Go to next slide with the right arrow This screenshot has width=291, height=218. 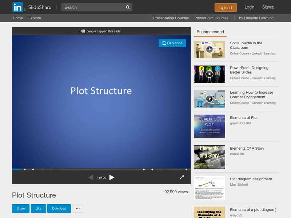pos(112,177)
